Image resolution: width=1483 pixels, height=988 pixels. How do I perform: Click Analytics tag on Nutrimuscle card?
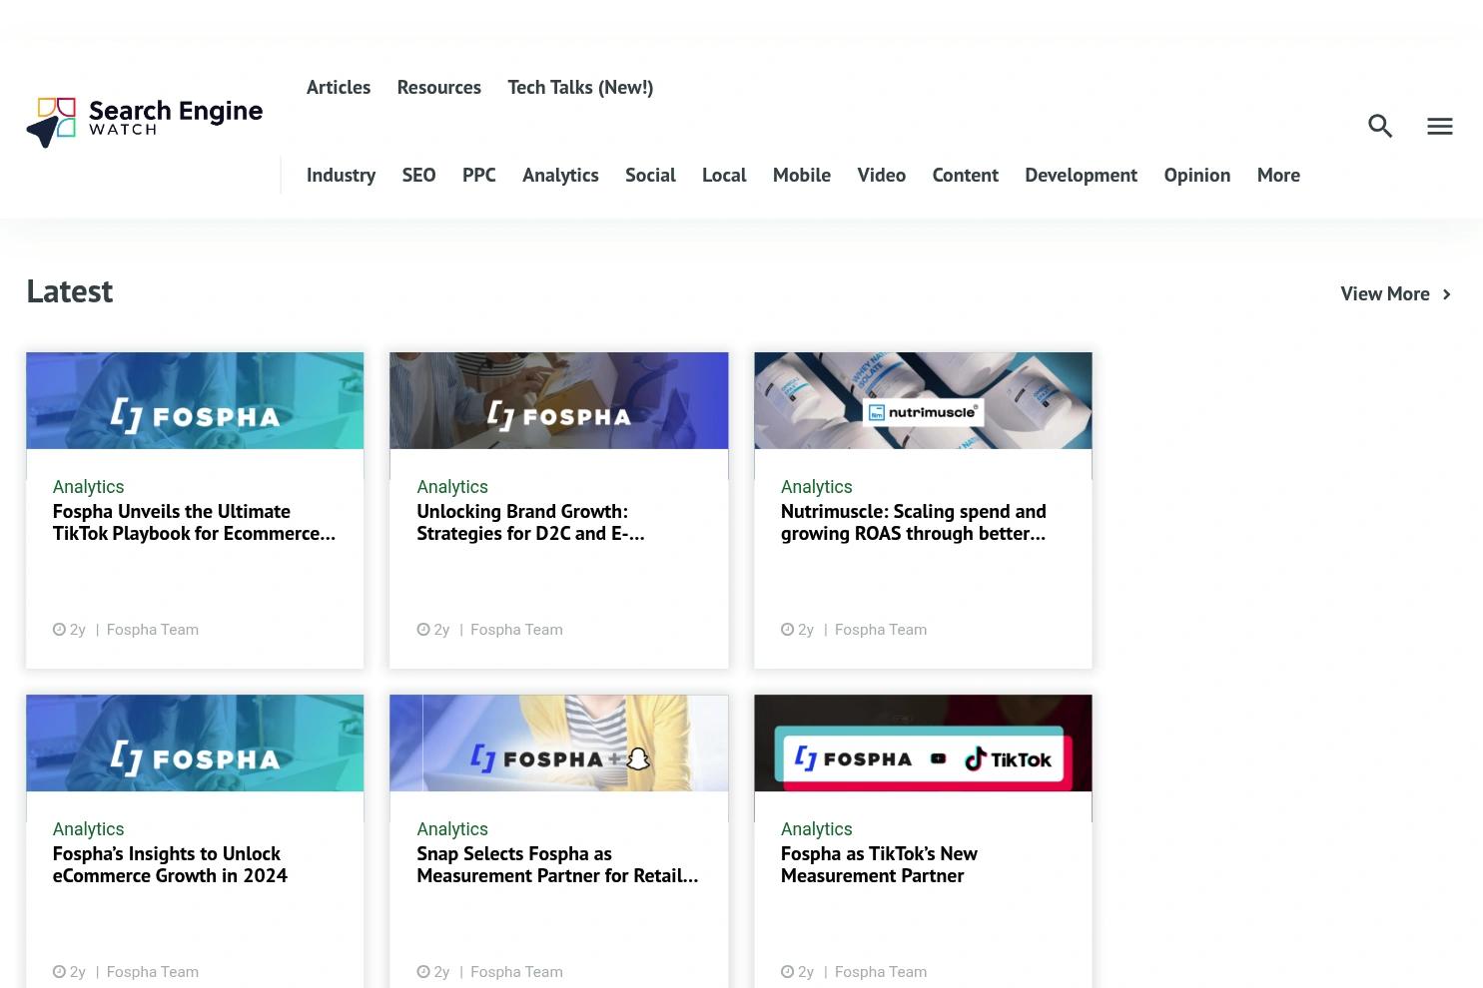tap(817, 487)
